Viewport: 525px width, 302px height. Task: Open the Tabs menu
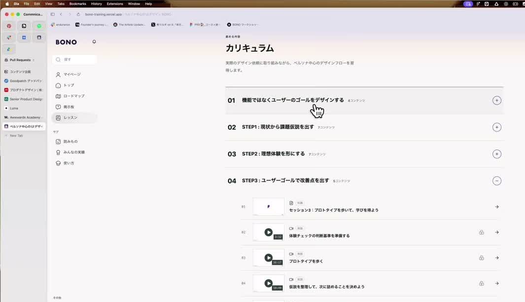point(61,4)
